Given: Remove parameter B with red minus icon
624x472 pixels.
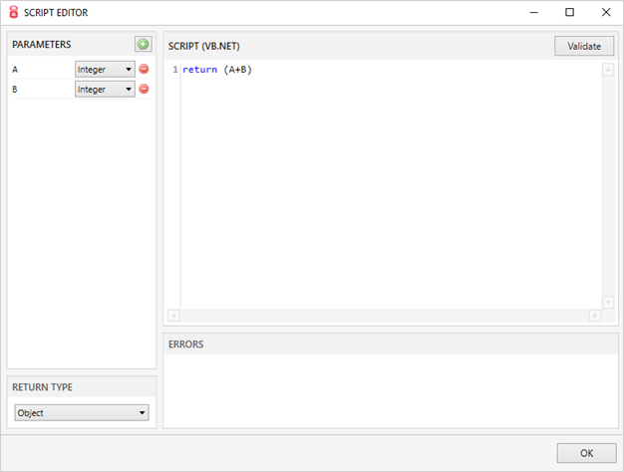Looking at the screenshot, I should pos(144,89).
